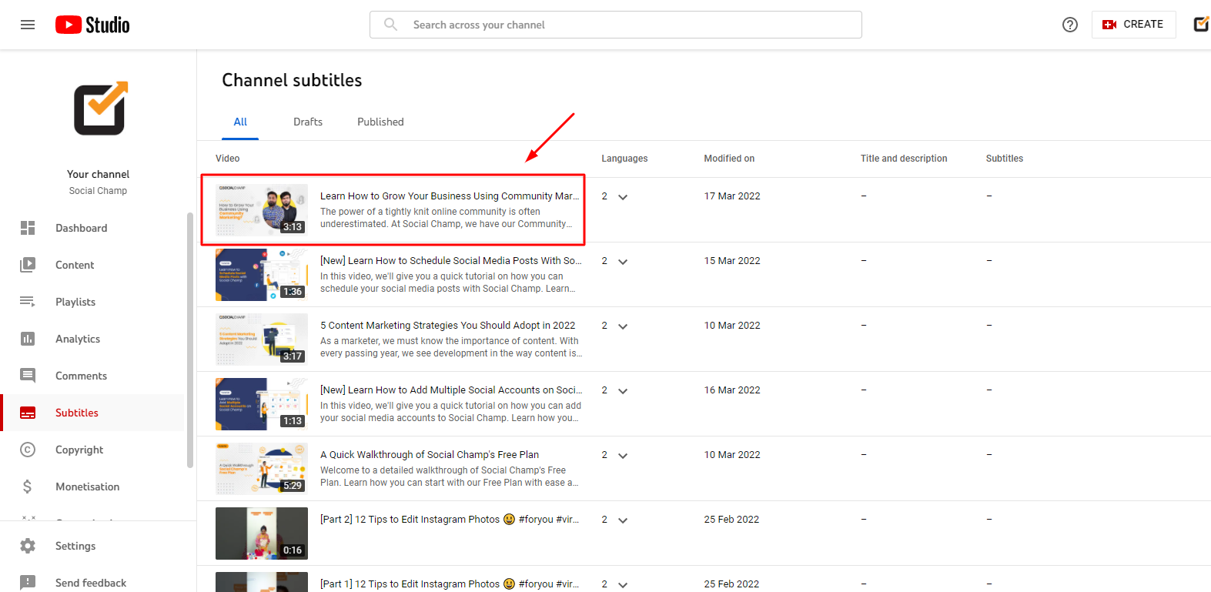Click the YouTube Studio logo
This screenshot has width=1211, height=592.
point(92,25)
